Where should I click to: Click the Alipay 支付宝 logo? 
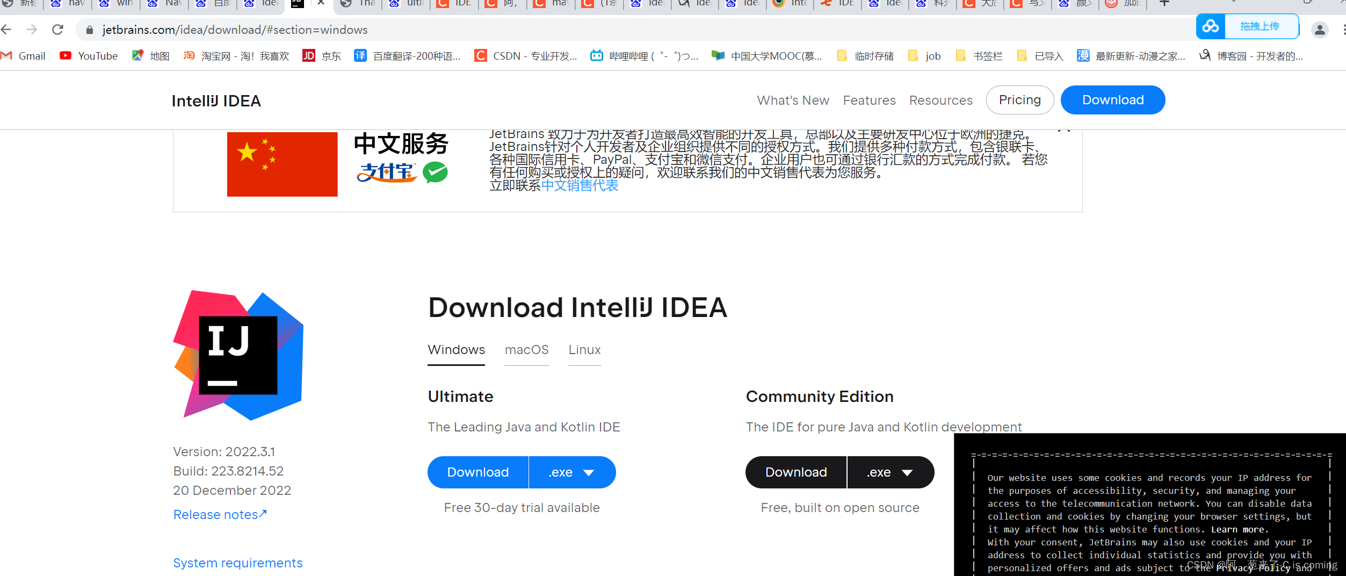pos(387,172)
